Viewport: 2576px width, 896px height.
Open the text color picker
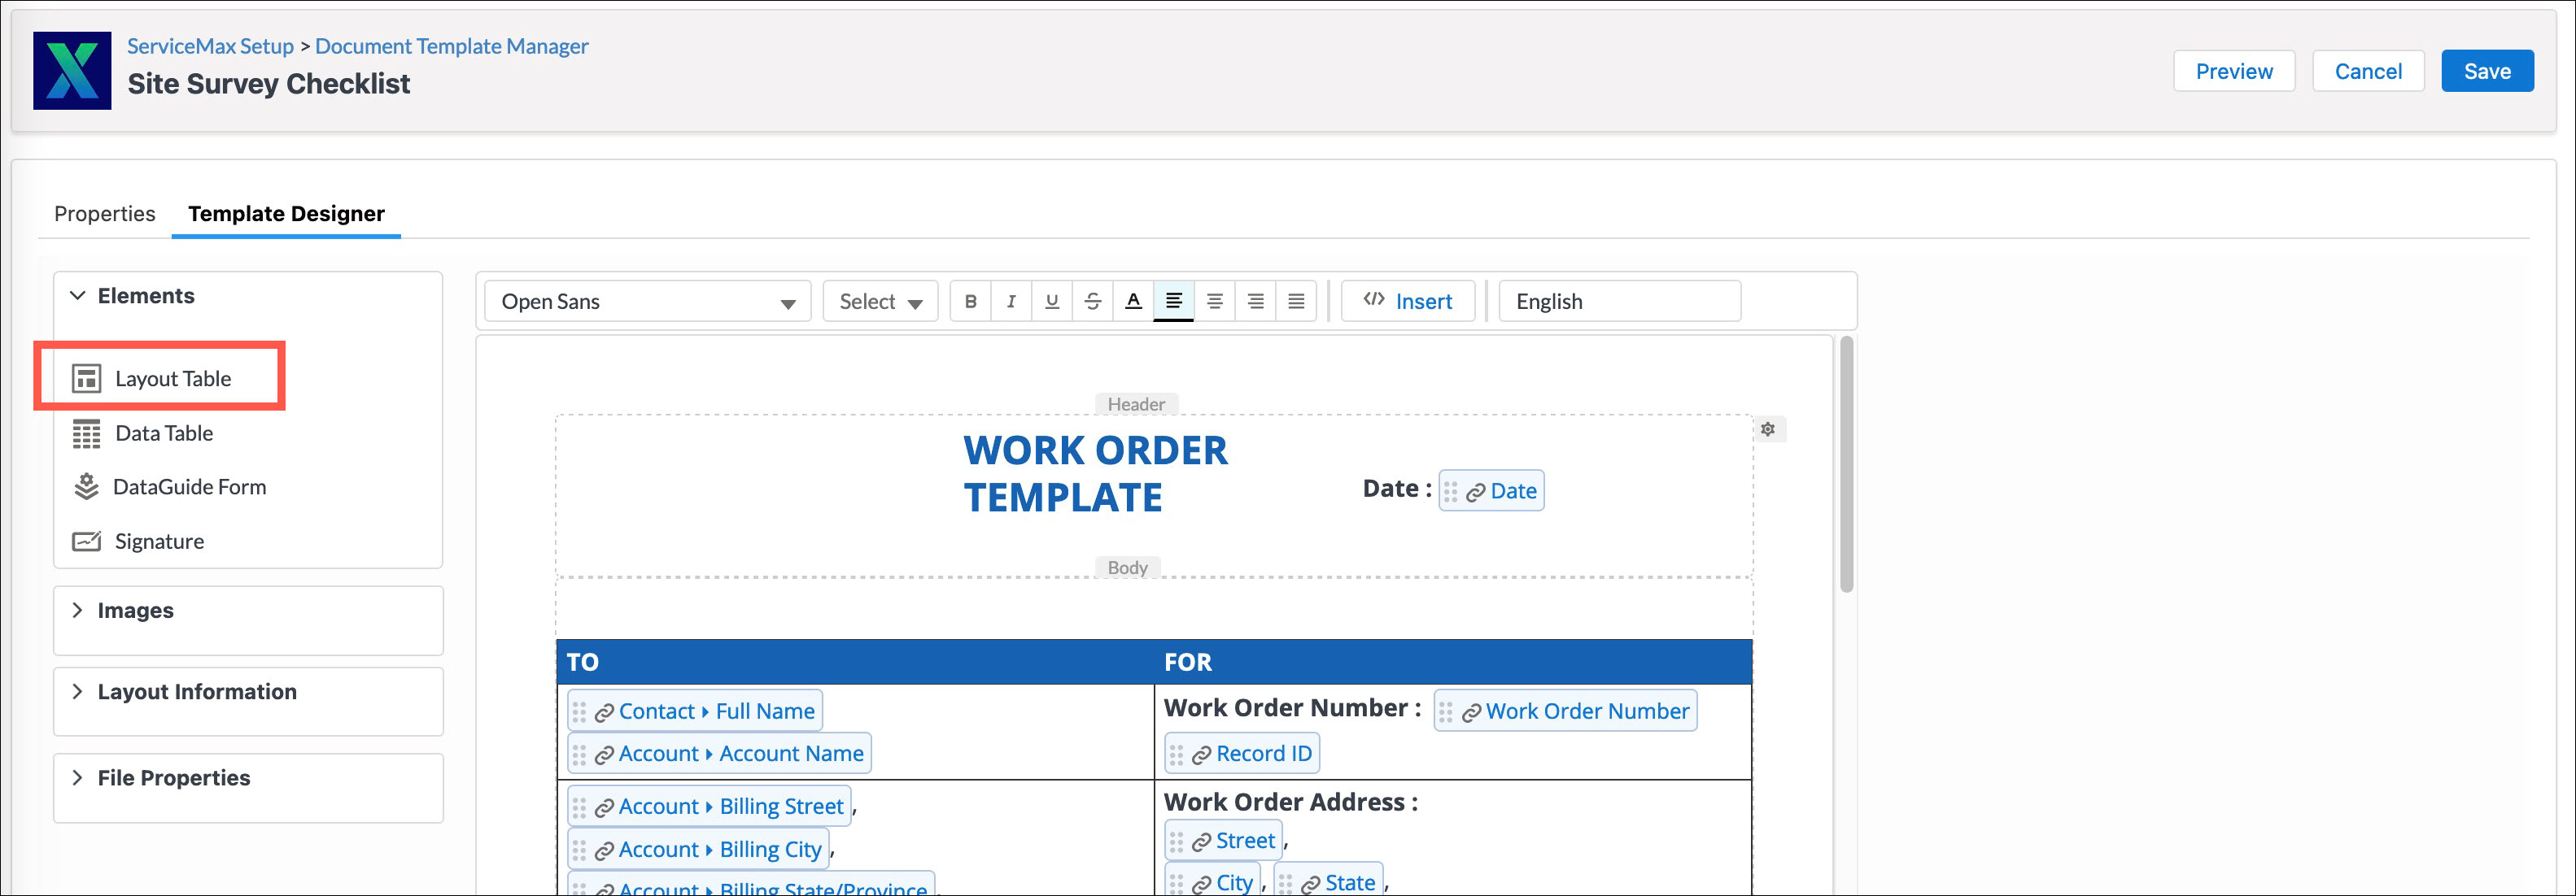[1133, 302]
